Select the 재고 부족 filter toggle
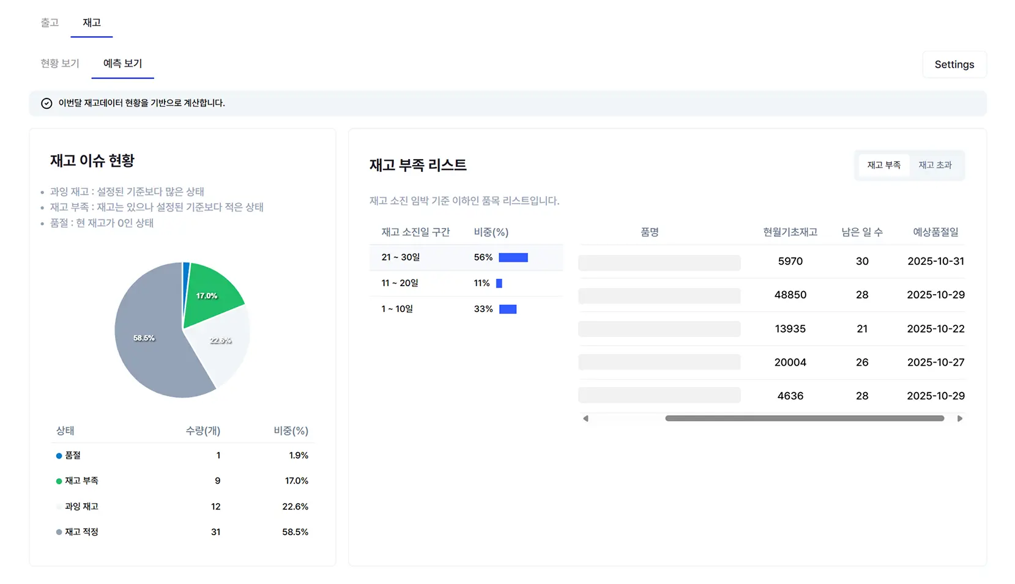The height and width of the screenshot is (584, 1015). coord(883,164)
